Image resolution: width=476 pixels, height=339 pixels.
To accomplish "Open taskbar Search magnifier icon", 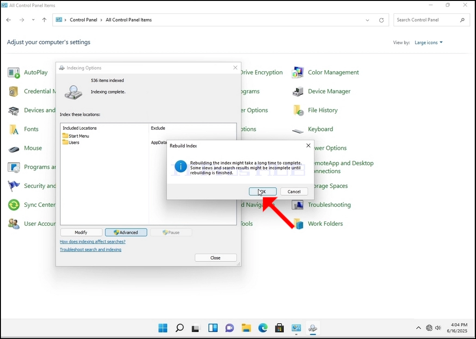I will (x=180, y=328).
